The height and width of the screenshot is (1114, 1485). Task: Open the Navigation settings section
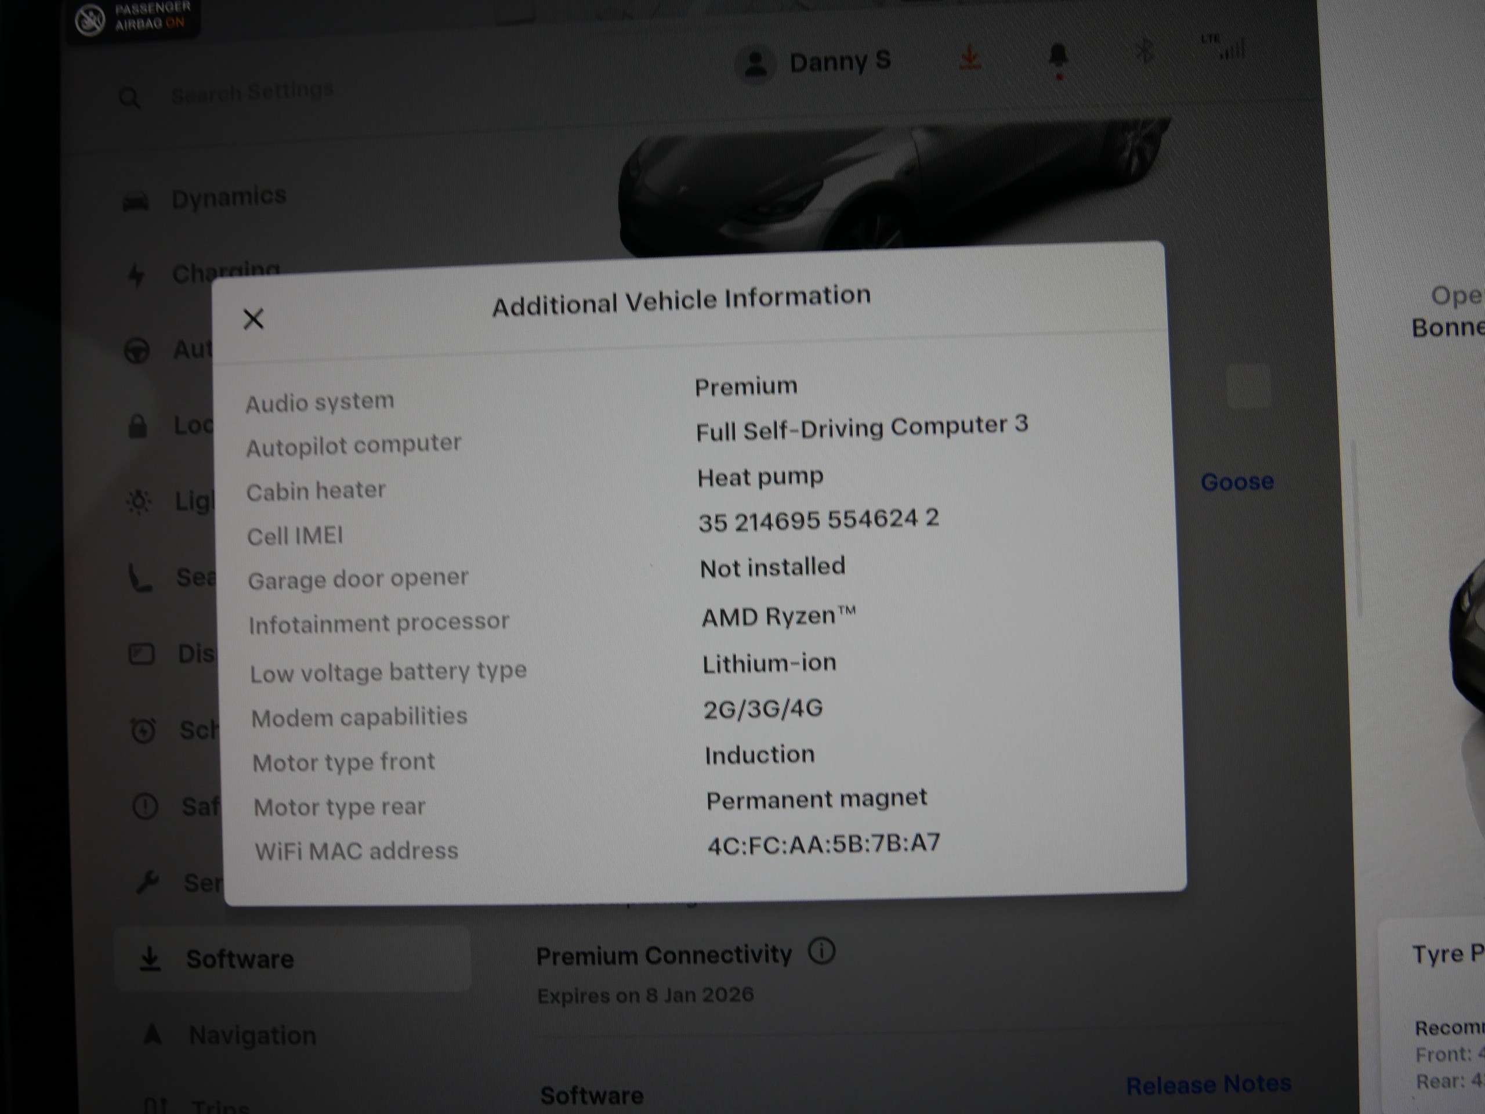point(253,1035)
